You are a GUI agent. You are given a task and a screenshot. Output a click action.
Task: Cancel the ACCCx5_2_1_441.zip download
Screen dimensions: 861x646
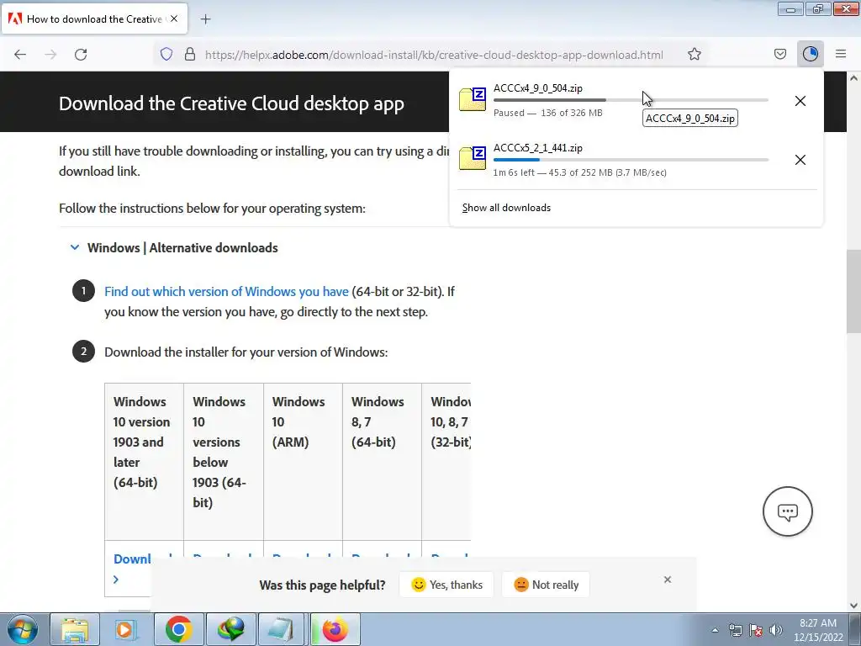tap(800, 160)
